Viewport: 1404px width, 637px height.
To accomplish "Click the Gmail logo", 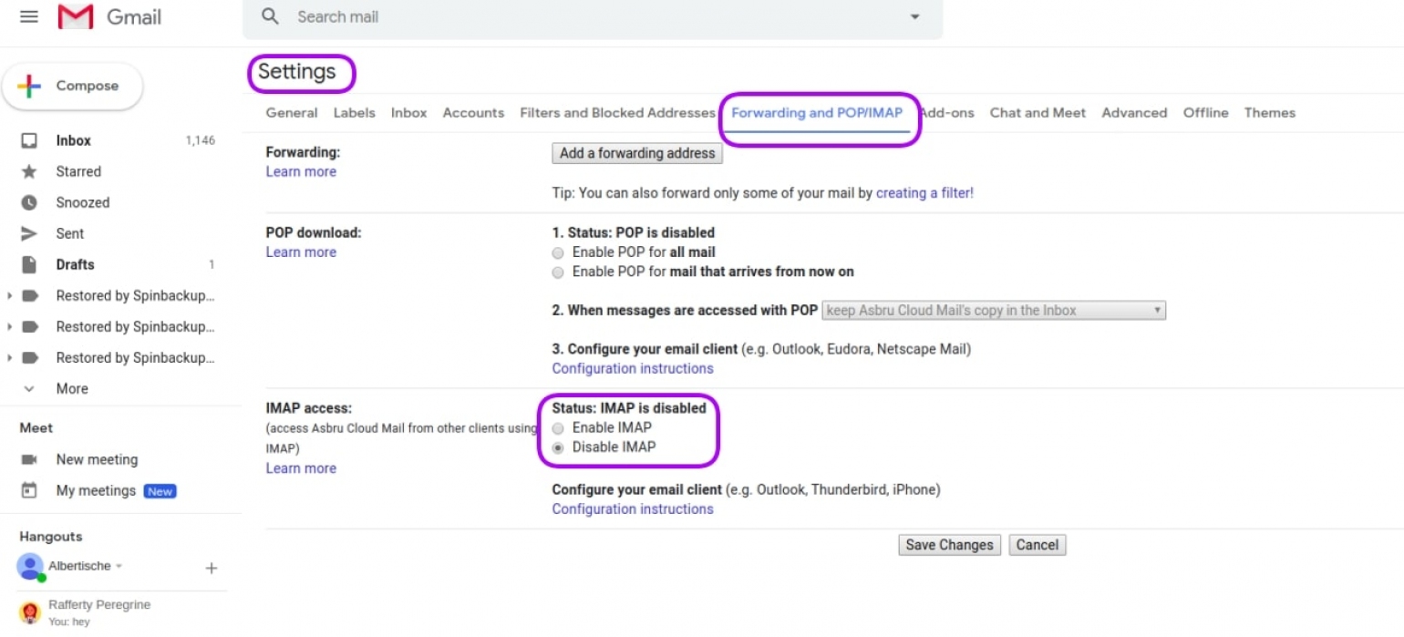I will coord(108,16).
